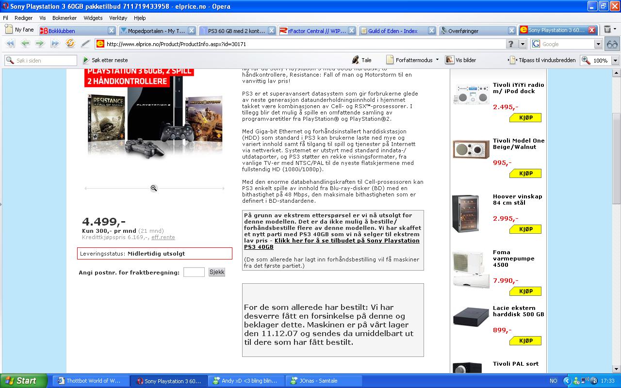Viewport: 621px width, 388px height.
Task: Click the Ny fane new tab button
Action: click(x=19, y=30)
